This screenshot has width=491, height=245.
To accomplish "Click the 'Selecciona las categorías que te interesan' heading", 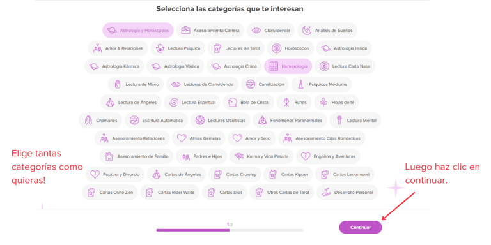I will [230, 9].
